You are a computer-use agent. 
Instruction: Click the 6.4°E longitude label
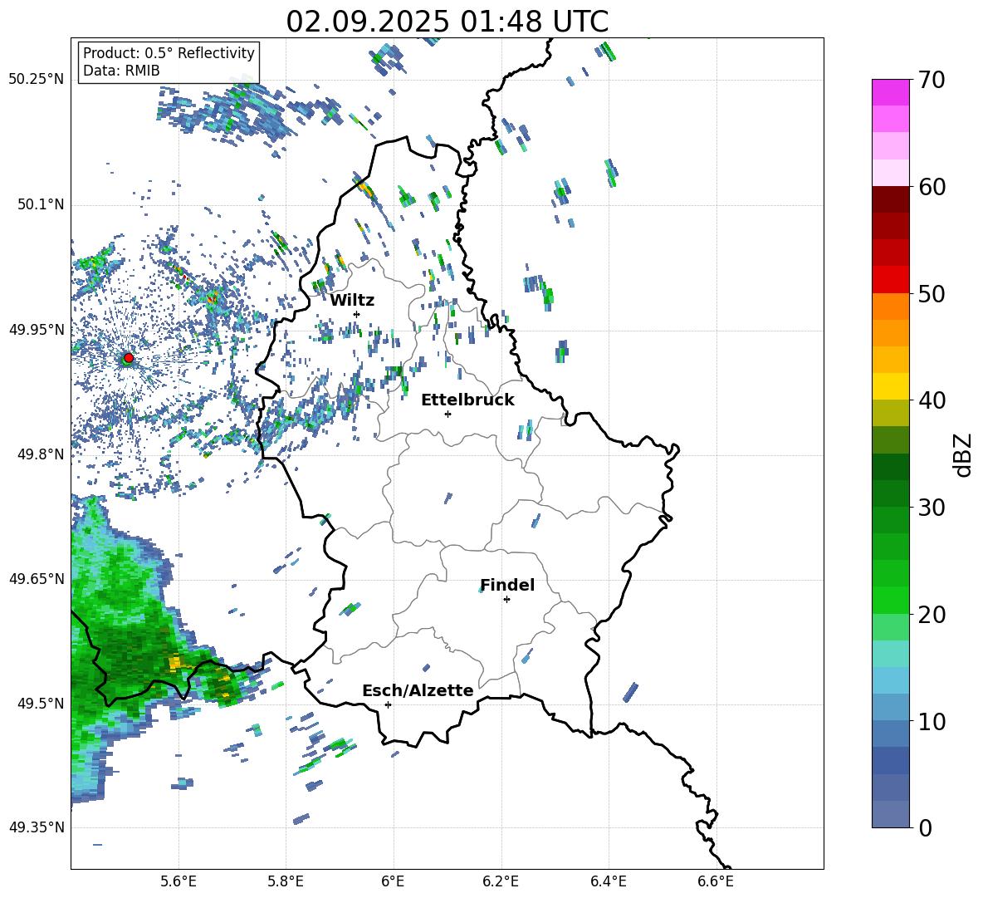coord(608,881)
